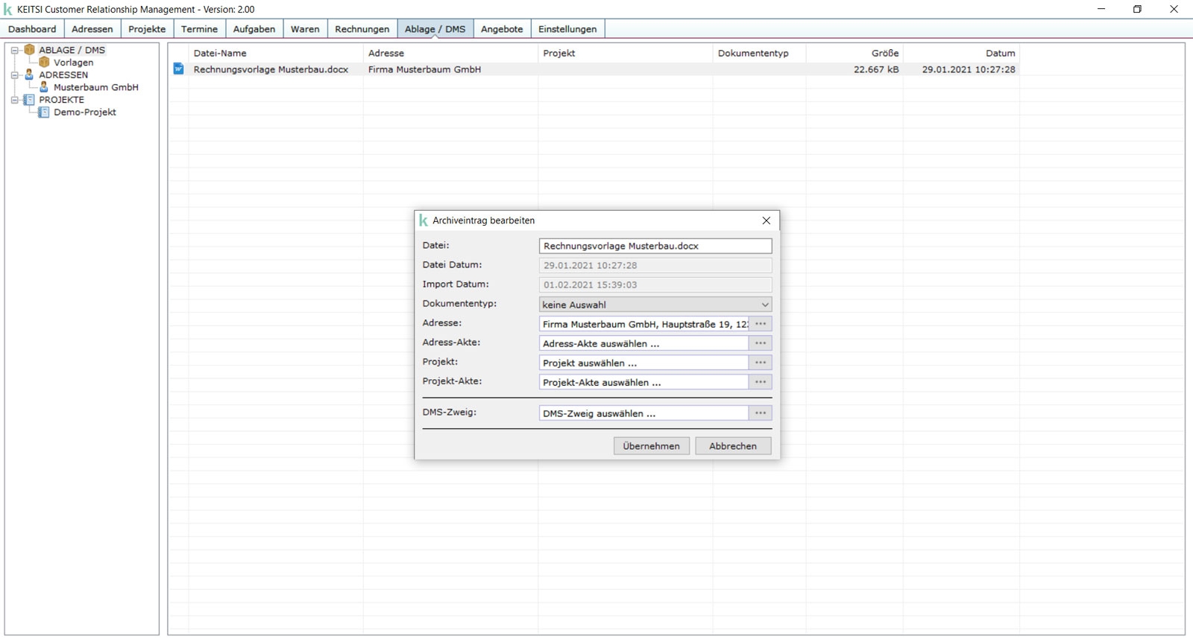Click the disabled Datei Datum field
The width and height of the screenshot is (1193, 639).
(655, 265)
